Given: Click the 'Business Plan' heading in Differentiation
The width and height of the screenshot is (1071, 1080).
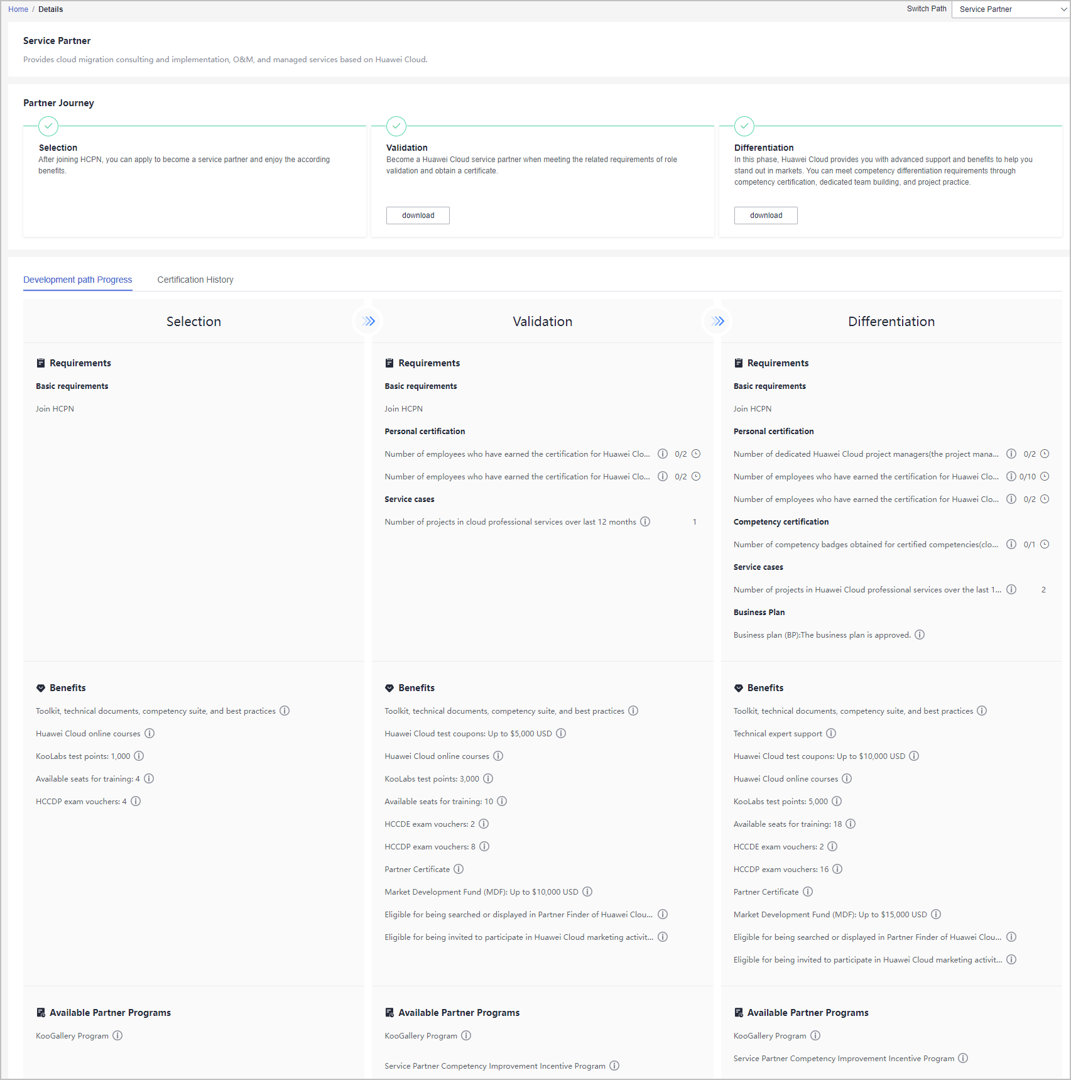Looking at the screenshot, I should click(x=759, y=612).
